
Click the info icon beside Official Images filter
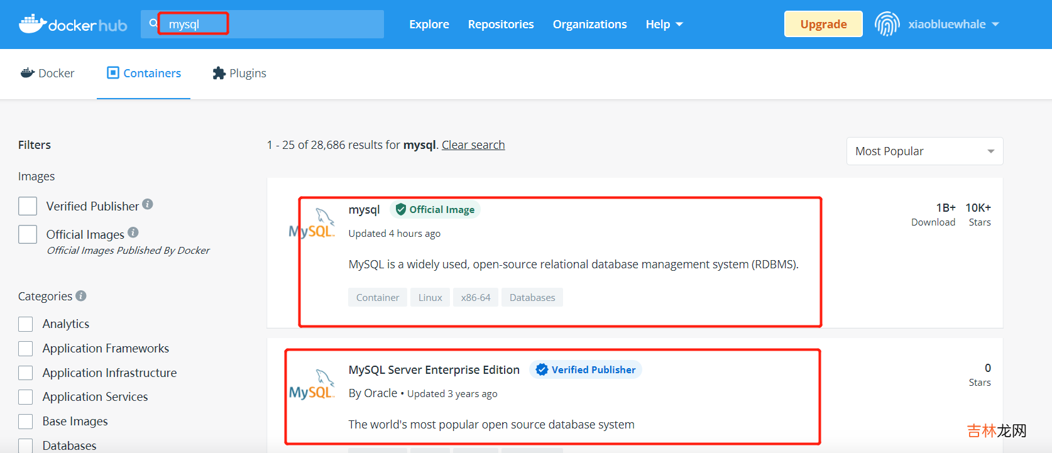[133, 232]
